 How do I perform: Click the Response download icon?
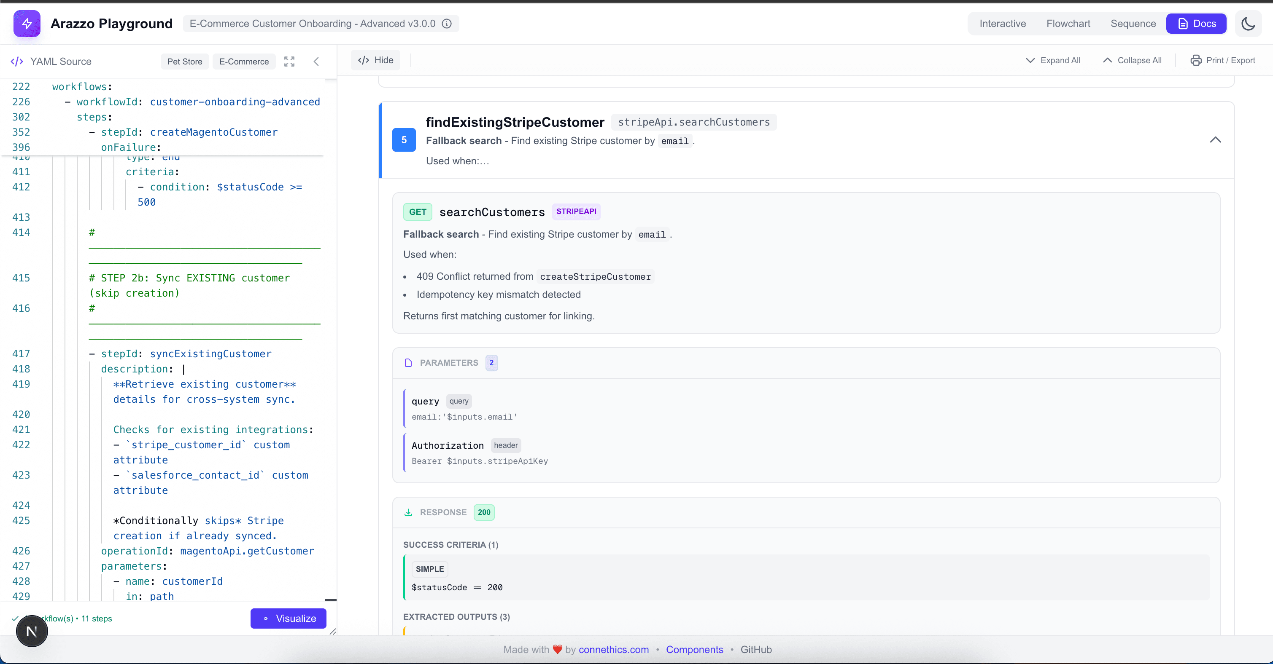[408, 512]
